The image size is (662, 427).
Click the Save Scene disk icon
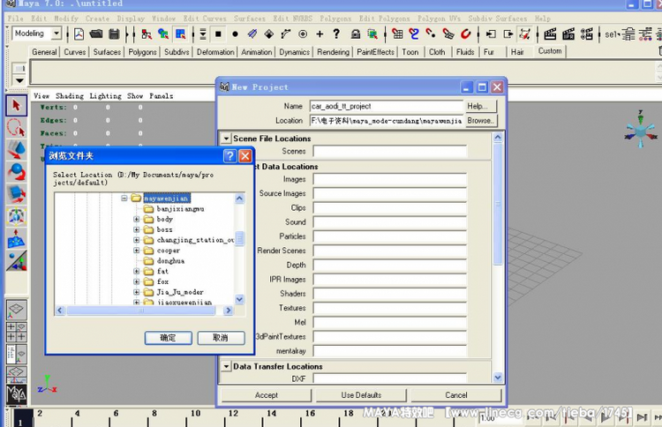pyautogui.click(x=114, y=34)
